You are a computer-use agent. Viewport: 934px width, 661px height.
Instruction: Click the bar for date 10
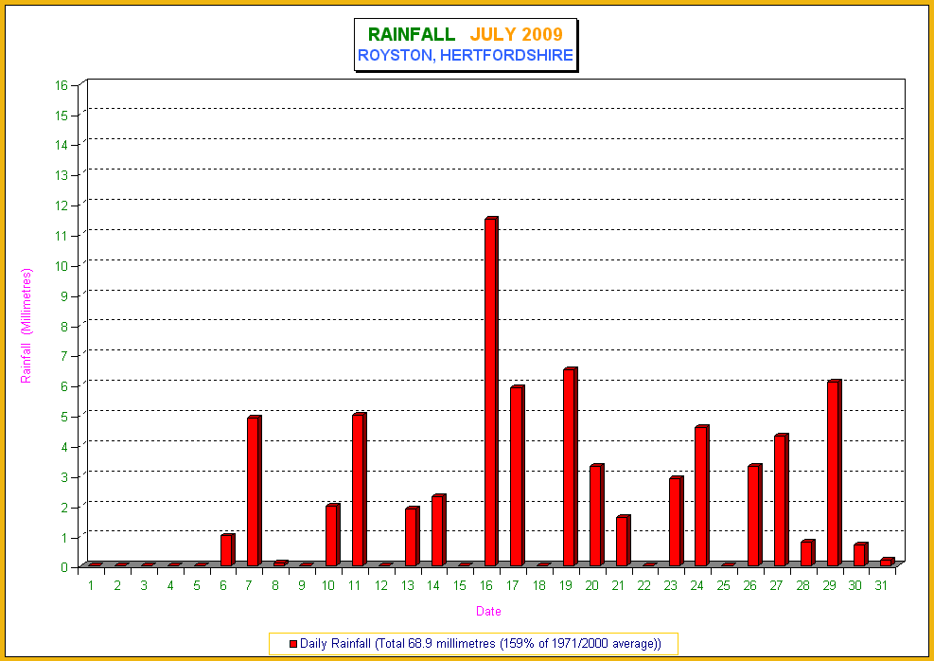pyautogui.click(x=333, y=535)
